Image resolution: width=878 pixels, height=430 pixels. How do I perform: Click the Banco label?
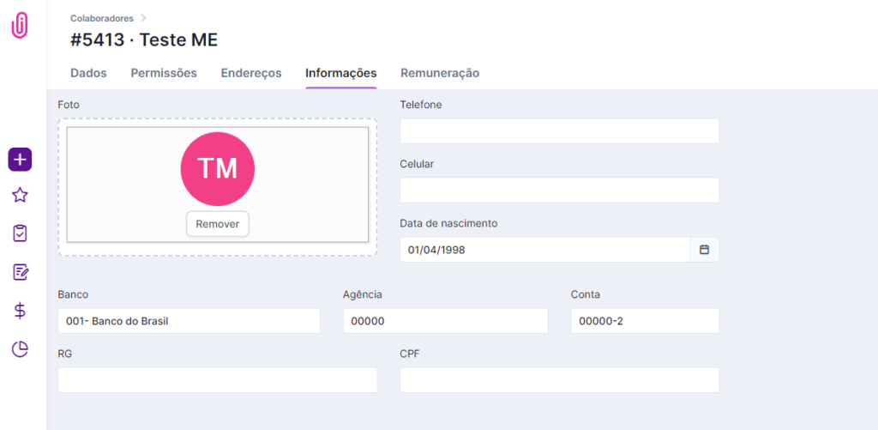(x=73, y=294)
